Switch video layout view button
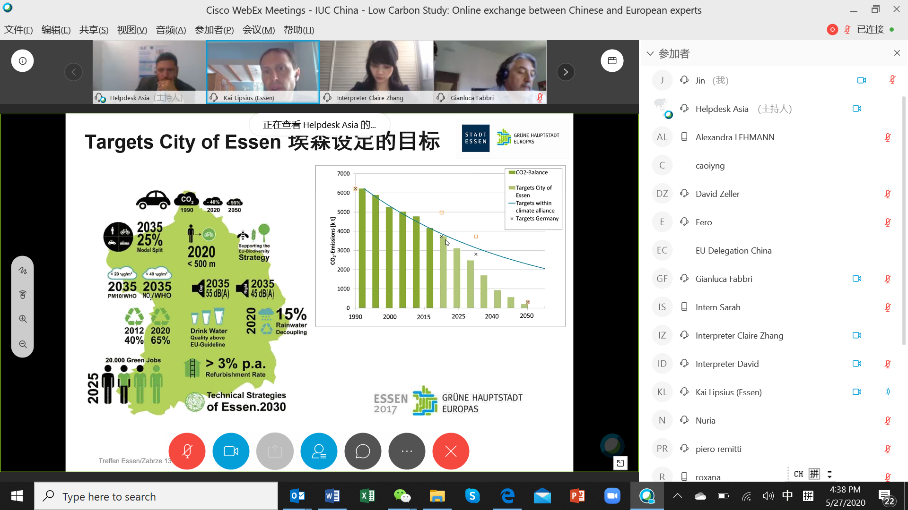This screenshot has width=908, height=510. [612, 61]
